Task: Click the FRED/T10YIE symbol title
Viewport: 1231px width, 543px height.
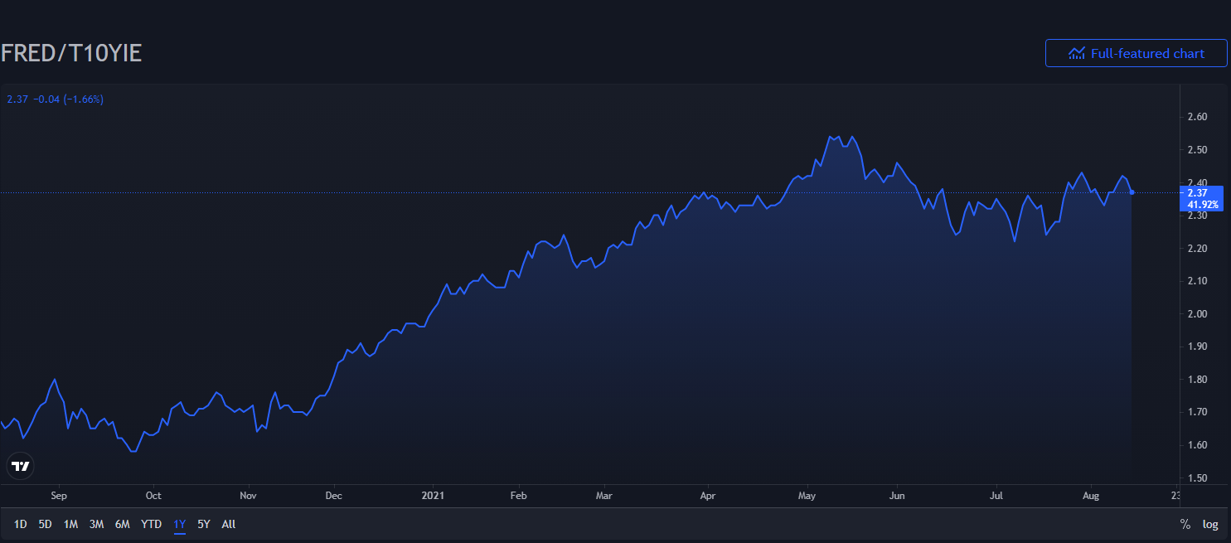Action: pos(71,53)
